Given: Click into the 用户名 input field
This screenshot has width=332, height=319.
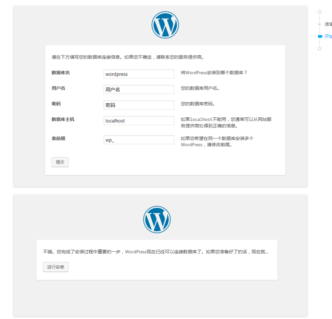Looking at the screenshot, I should pos(139,90).
